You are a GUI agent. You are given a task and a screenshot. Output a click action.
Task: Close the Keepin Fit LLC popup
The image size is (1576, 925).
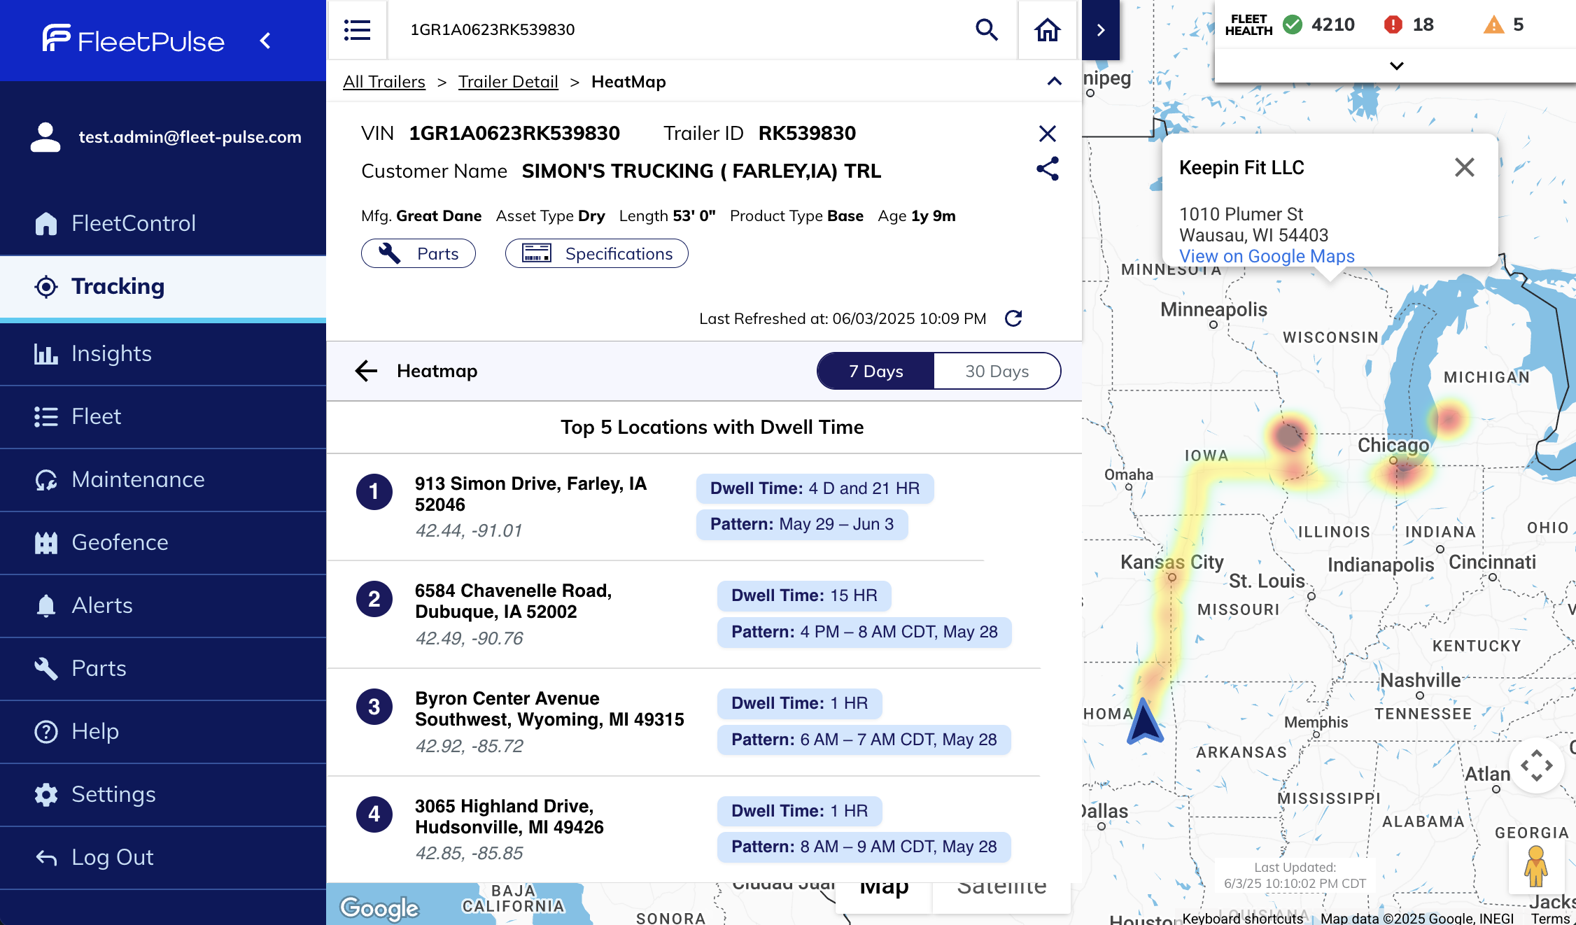point(1464,167)
